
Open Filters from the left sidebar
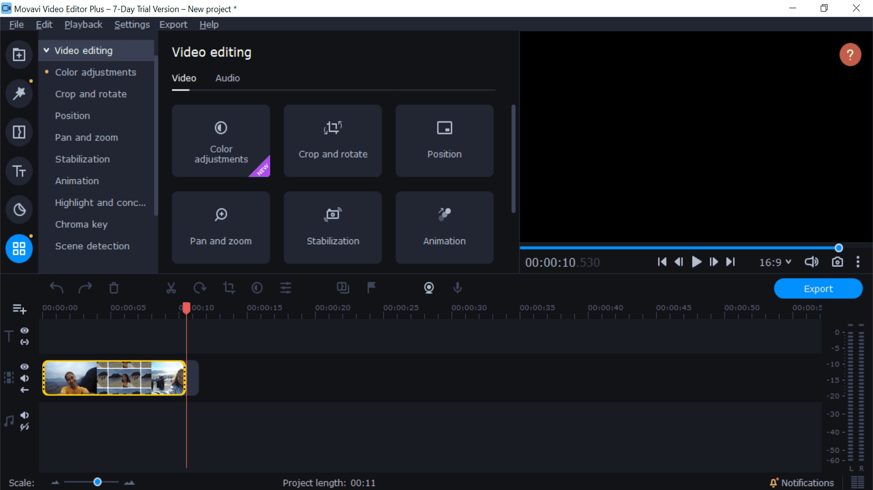click(x=19, y=94)
